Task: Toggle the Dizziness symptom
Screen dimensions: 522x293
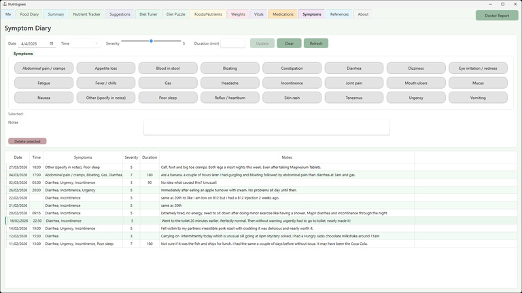Action: [x=416, y=68]
